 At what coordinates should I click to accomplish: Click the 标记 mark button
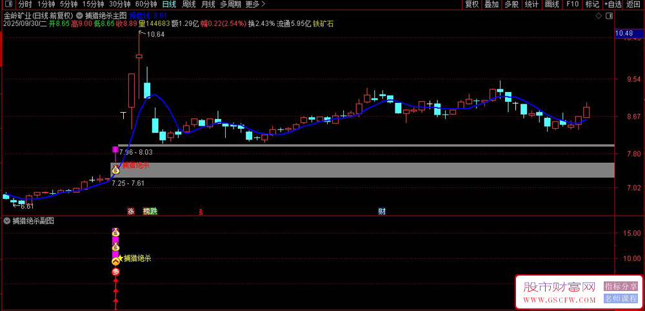[592, 5]
